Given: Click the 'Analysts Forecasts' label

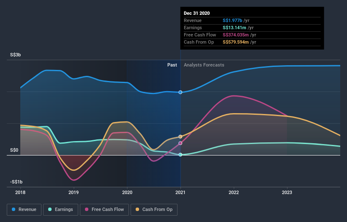Looking at the screenshot, I should (x=204, y=65).
